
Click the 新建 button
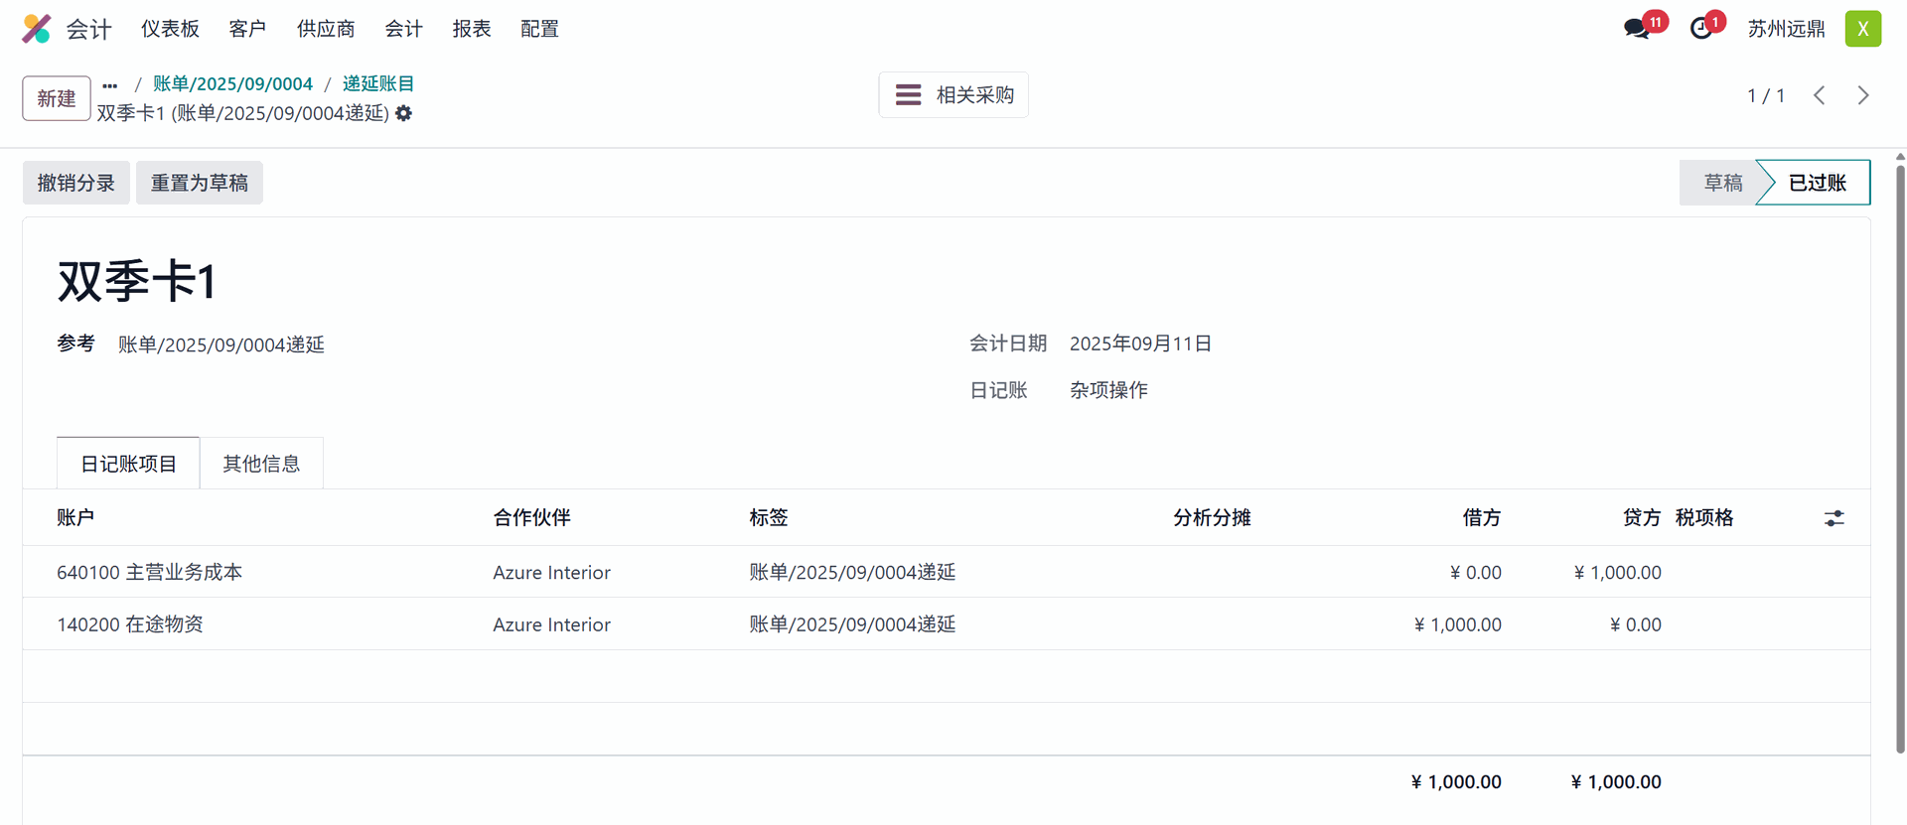click(x=57, y=98)
